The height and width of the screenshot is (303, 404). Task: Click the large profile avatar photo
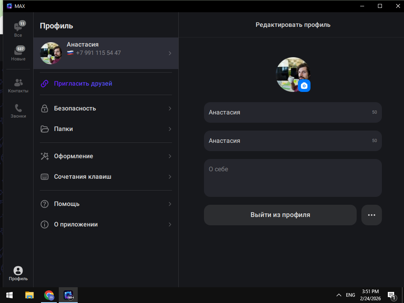pyautogui.click(x=293, y=75)
